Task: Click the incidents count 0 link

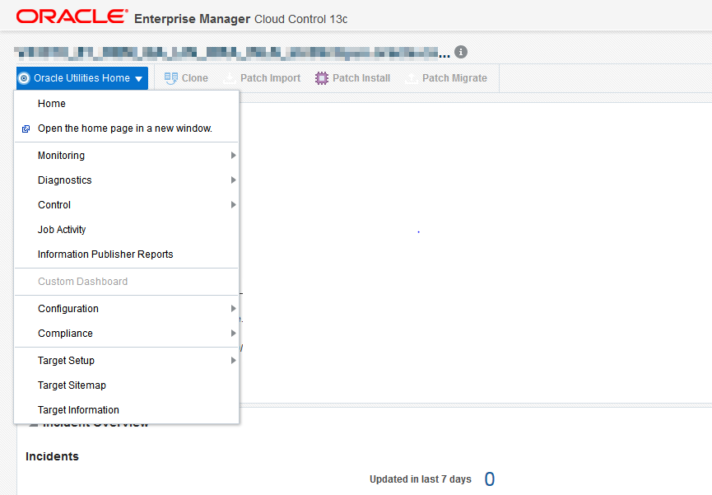Action: (490, 479)
